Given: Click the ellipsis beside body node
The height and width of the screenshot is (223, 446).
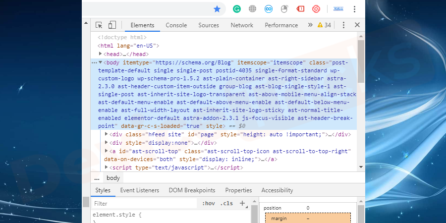Looking at the screenshot, I should 94,62.
